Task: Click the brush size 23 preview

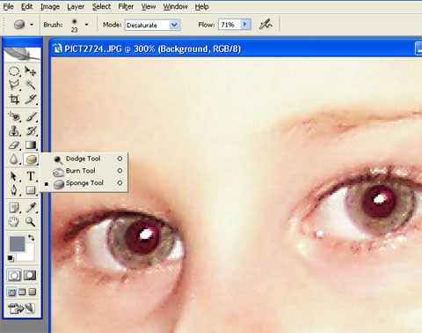Action: pos(75,25)
